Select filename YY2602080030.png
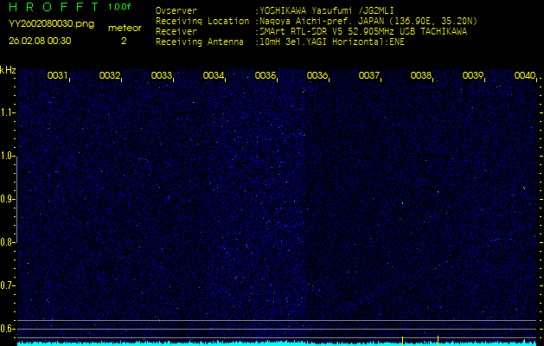544x346 pixels. (51, 24)
